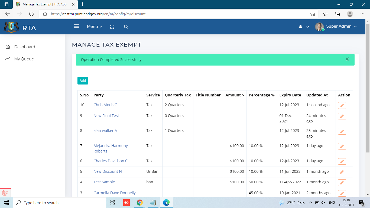Click the Expiry Date column header
This screenshot has width=370, height=208.
[x=290, y=95]
